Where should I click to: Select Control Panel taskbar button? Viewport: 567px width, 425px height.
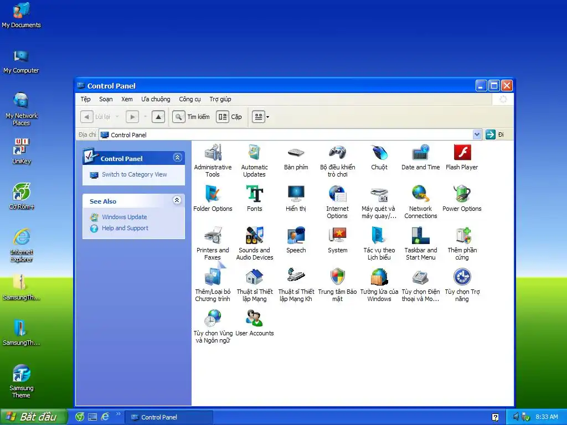169,417
